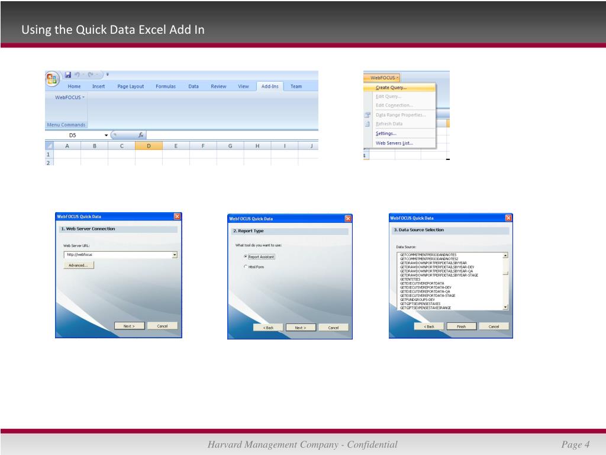Viewport: 606px width, 455px height.
Task: Cancel the Report Type dialog
Action: click(333, 327)
